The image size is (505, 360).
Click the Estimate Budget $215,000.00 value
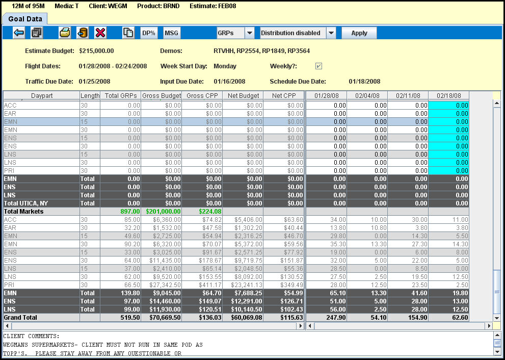coord(96,51)
